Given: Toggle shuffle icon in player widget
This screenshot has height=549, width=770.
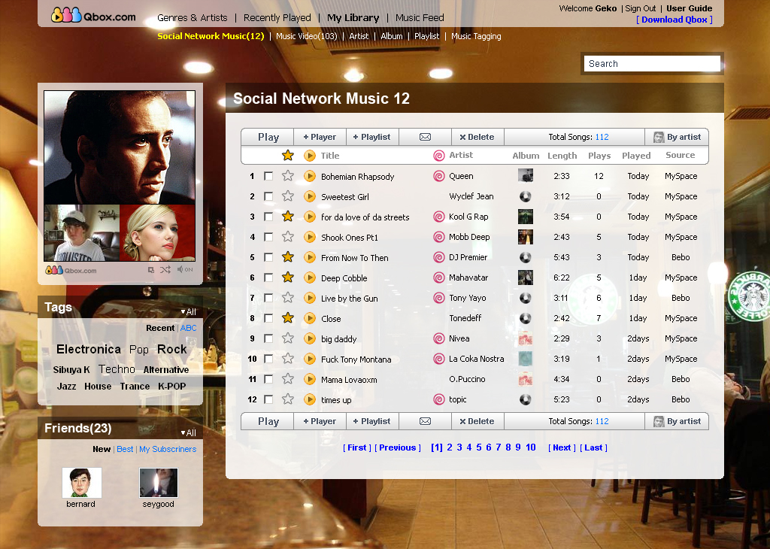Looking at the screenshot, I should pos(165,269).
